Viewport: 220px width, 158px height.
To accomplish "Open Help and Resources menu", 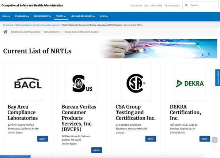I will (83, 16).
